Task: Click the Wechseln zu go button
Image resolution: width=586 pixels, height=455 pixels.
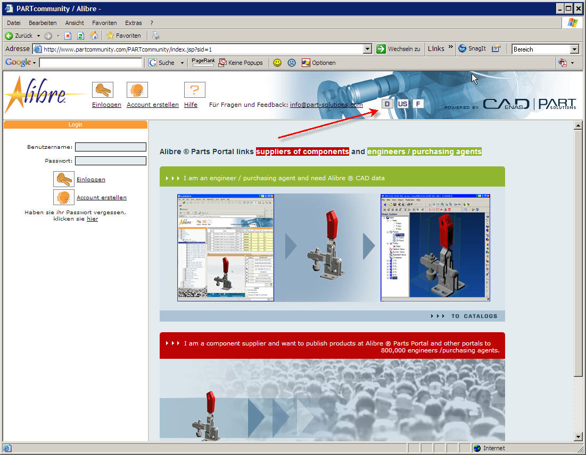Action: (x=399, y=49)
